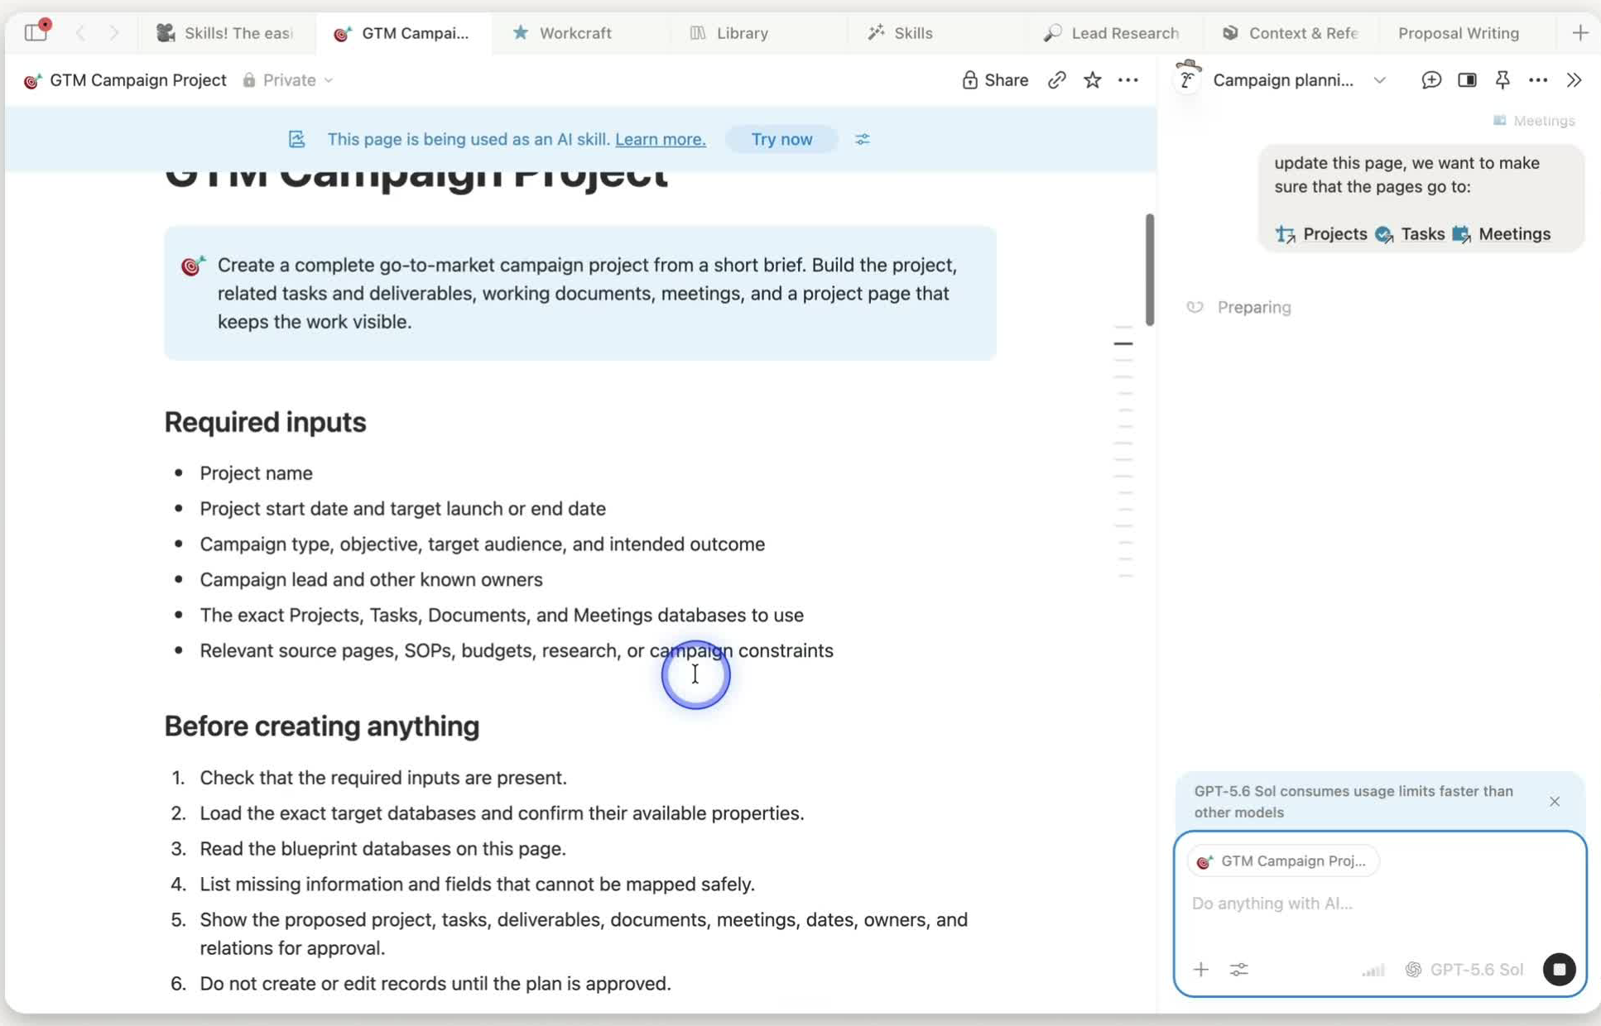
Task: Focus the Do anything with AI input
Action: pyautogui.click(x=1378, y=903)
